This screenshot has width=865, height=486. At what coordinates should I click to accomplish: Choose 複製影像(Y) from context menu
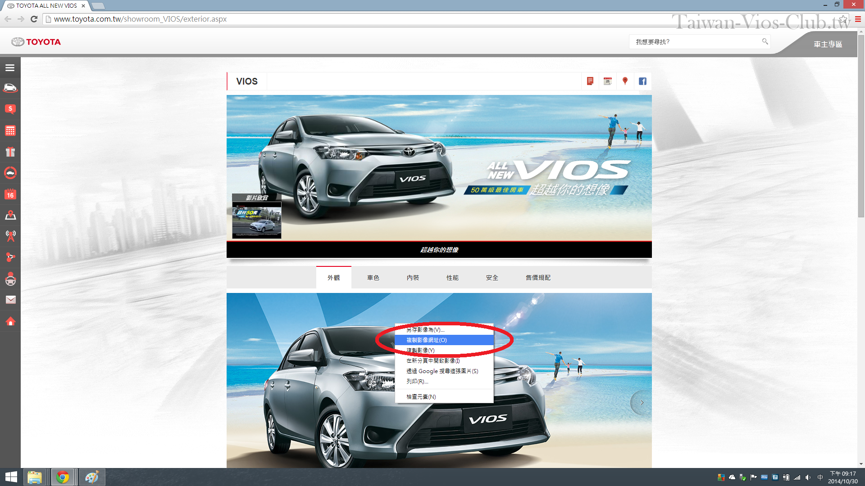(x=444, y=351)
